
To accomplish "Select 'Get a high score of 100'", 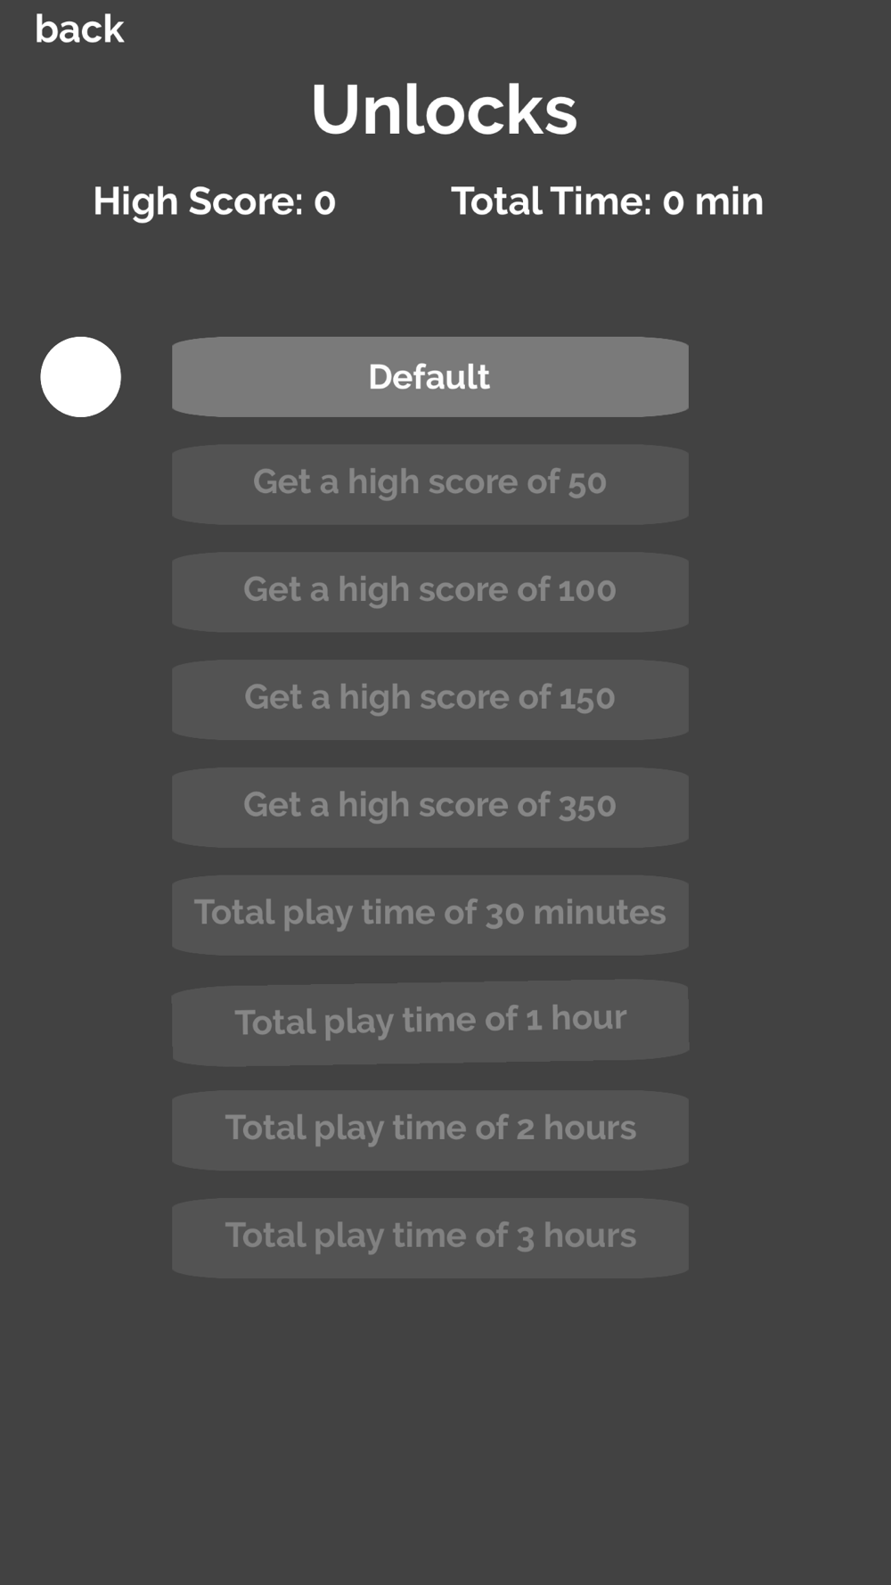I will [x=429, y=591].
